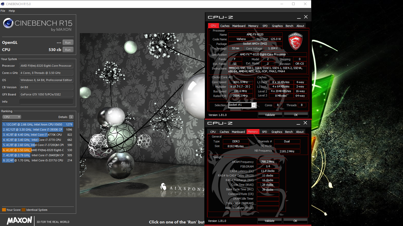Click the orange Your Score legend swatch
403x226 pixels.
tap(4, 210)
